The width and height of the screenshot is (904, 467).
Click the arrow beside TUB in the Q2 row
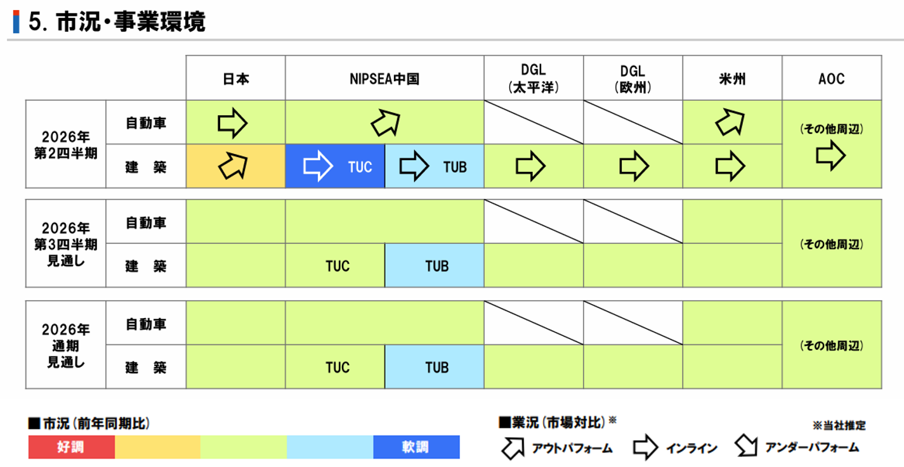(414, 166)
